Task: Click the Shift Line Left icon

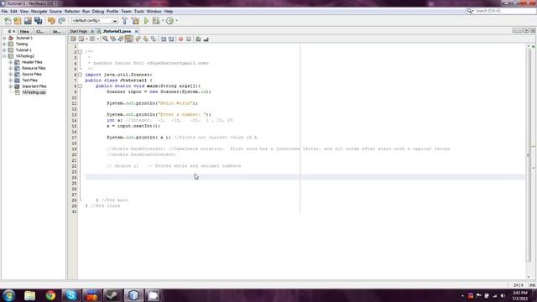Action: [x=164, y=39]
